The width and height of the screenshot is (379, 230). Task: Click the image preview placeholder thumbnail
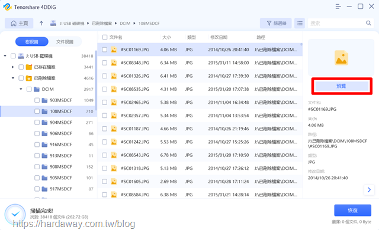click(x=341, y=58)
